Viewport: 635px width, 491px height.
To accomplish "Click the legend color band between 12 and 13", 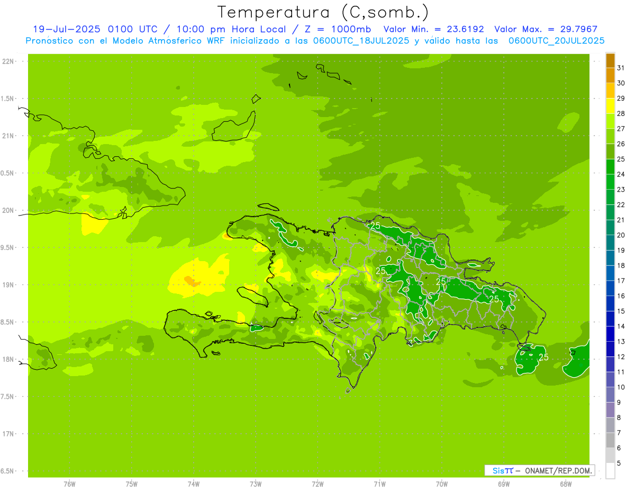I will click(610, 349).
